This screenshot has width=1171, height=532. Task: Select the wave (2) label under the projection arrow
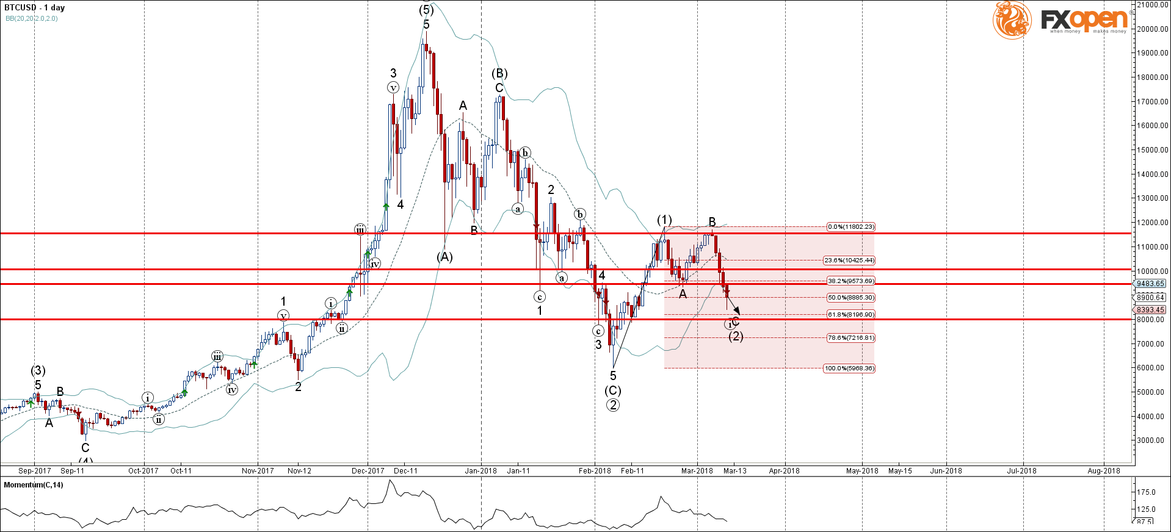(x=736, y=336)
